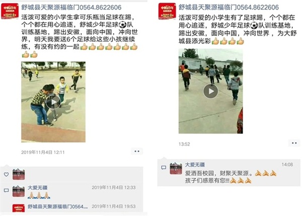Open 大爱无疆 commenter name in left comments
The width and height of the screenshot is (302, 216).
38,188
